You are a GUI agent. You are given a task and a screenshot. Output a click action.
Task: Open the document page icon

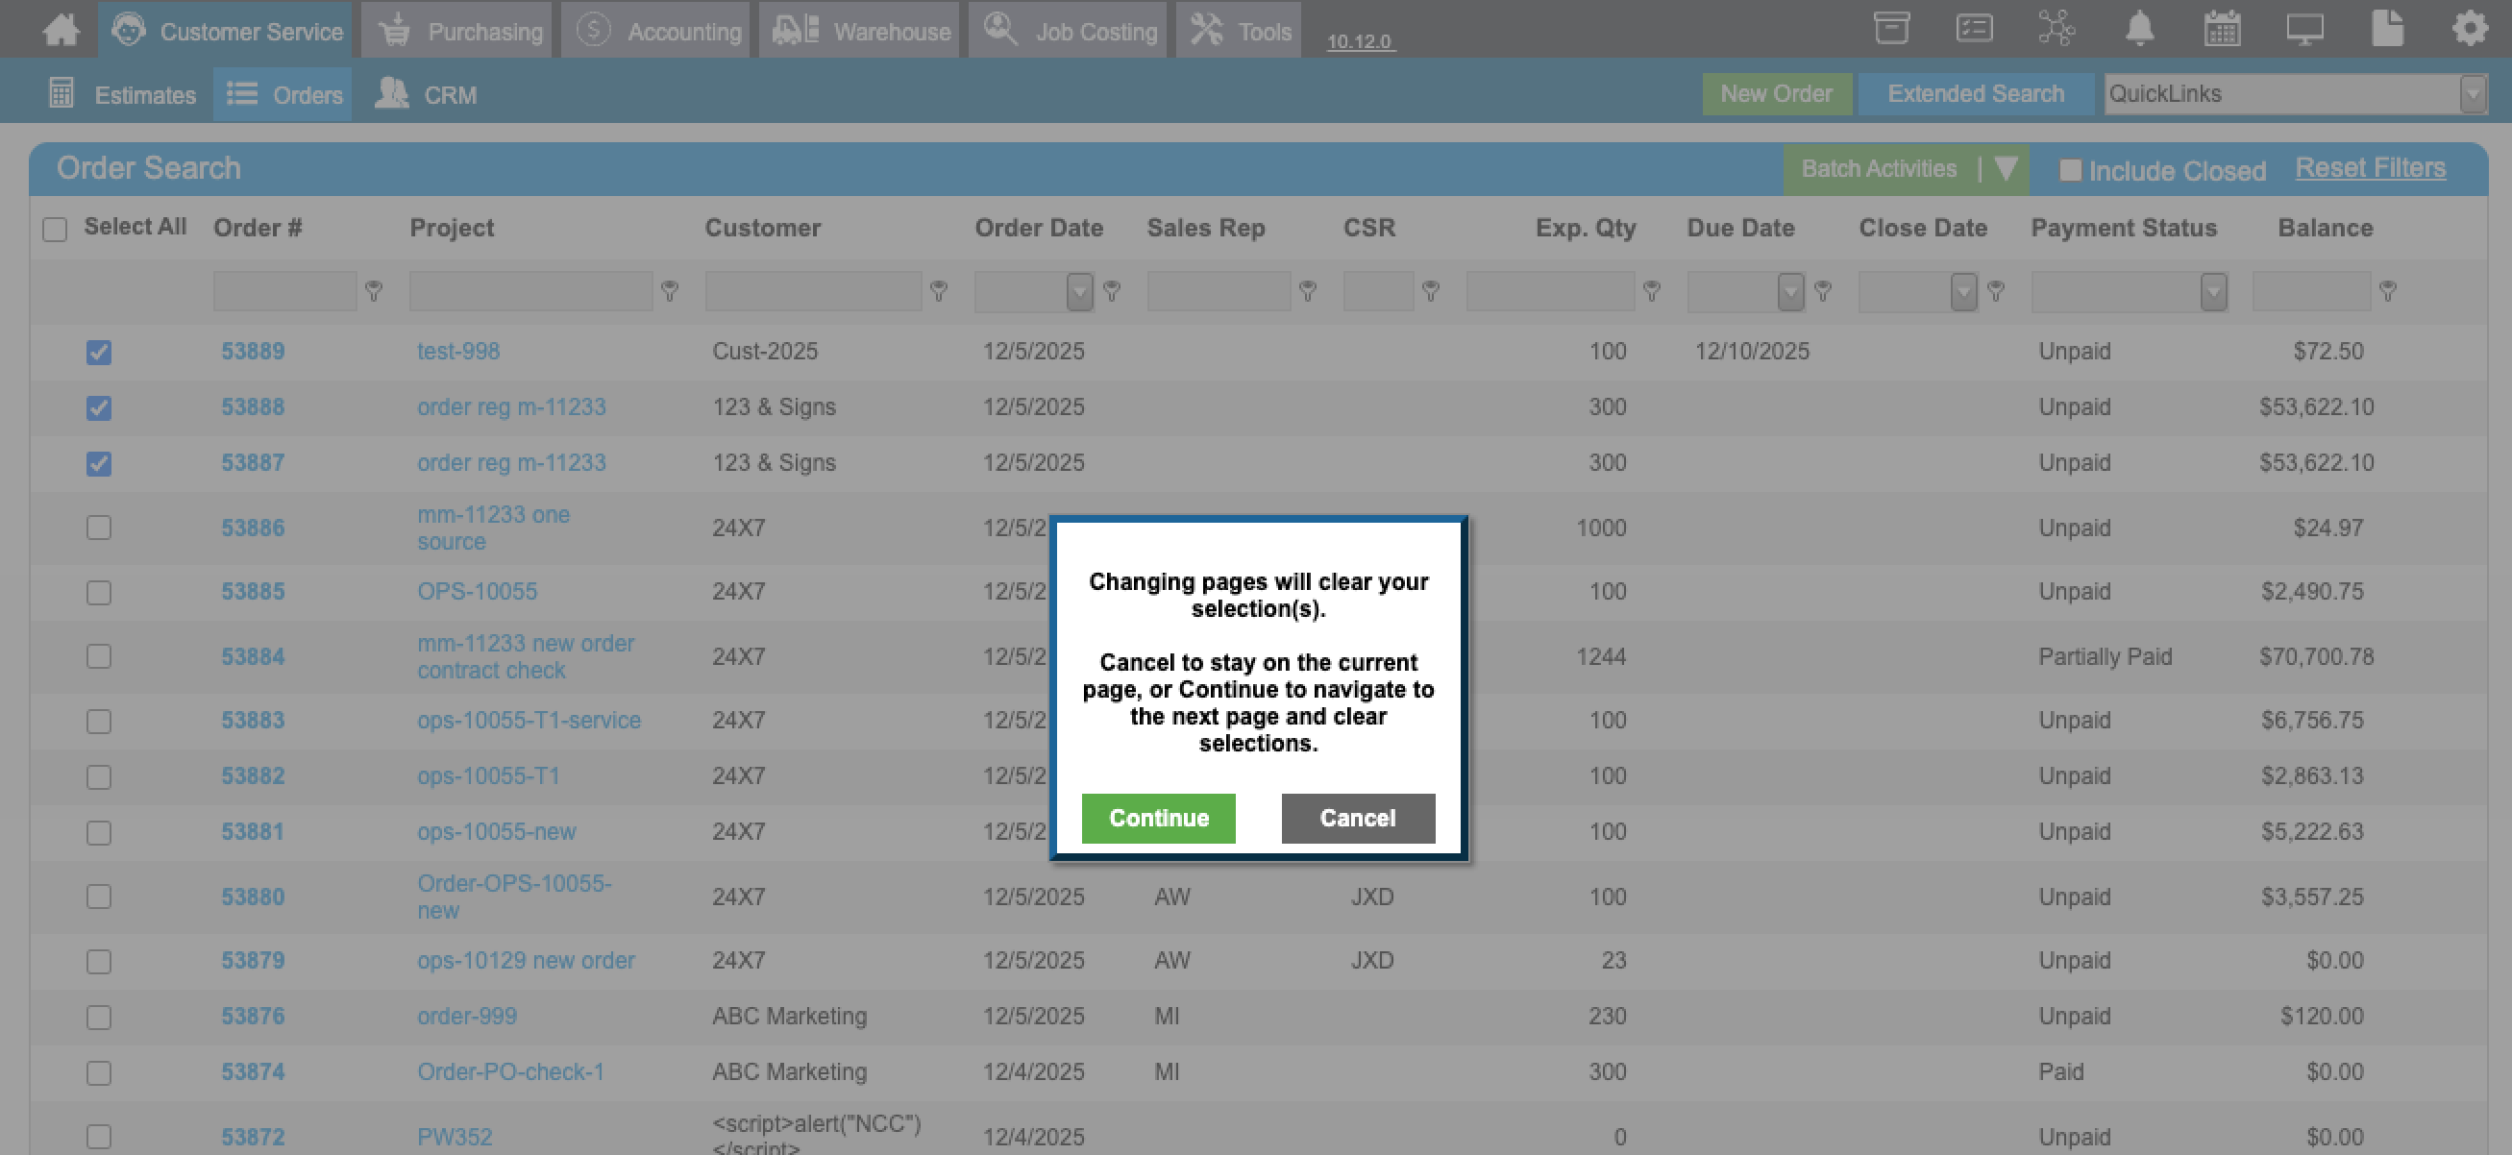click(x=2386, y=28)
